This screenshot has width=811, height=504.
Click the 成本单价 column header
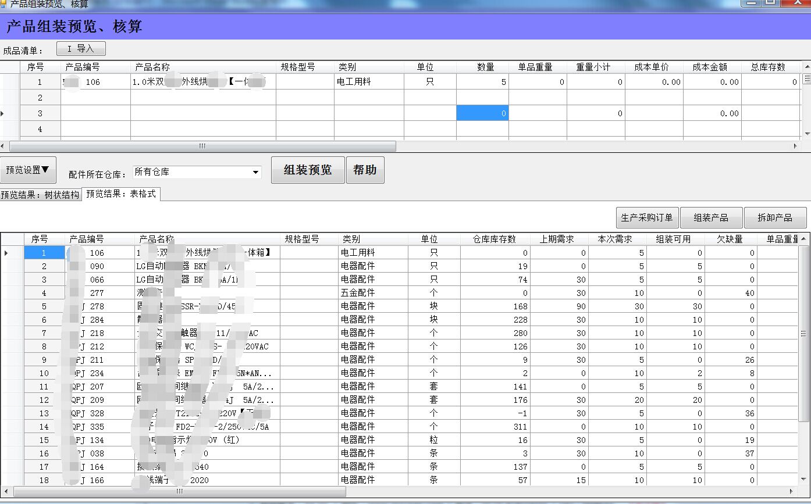(654, 67)
